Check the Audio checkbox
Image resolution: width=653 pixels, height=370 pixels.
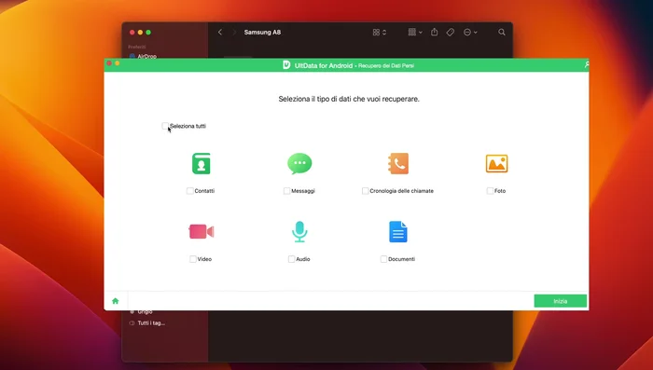291,259
